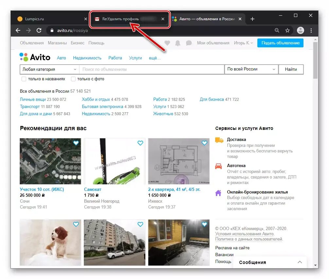Close the Re:Удалить профиль tab
The width and height of the screenshot is (329, 279).
pos(163,19)
